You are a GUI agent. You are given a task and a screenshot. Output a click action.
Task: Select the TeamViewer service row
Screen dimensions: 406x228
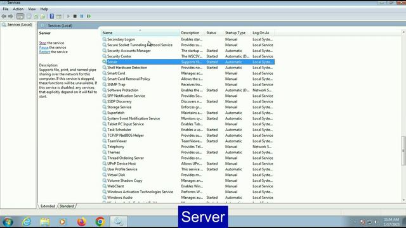188,141
